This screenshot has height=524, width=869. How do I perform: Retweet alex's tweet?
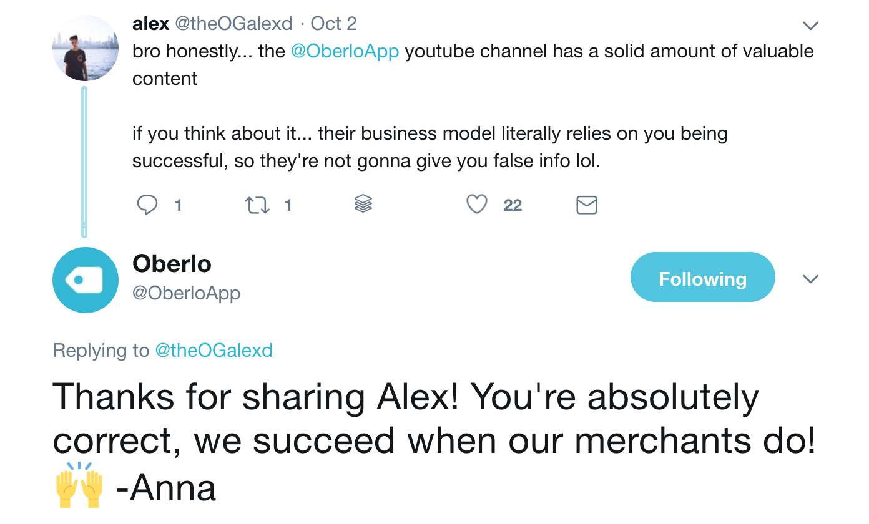click(257, 205)
